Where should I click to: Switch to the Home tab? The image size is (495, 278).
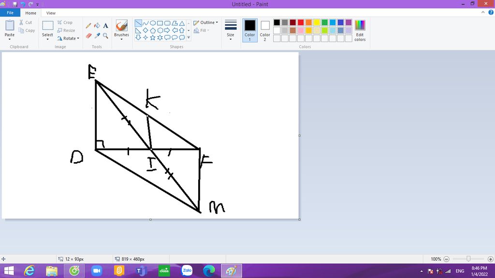[30, 13]
